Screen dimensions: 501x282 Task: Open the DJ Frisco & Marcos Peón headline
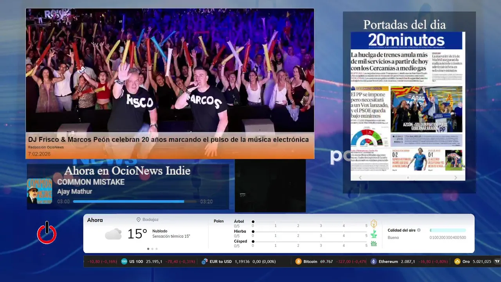click(x=168, y=139)
